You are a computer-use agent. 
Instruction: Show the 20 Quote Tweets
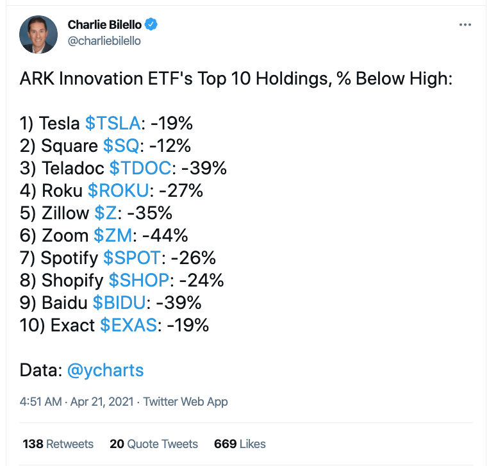pos(154,444)
